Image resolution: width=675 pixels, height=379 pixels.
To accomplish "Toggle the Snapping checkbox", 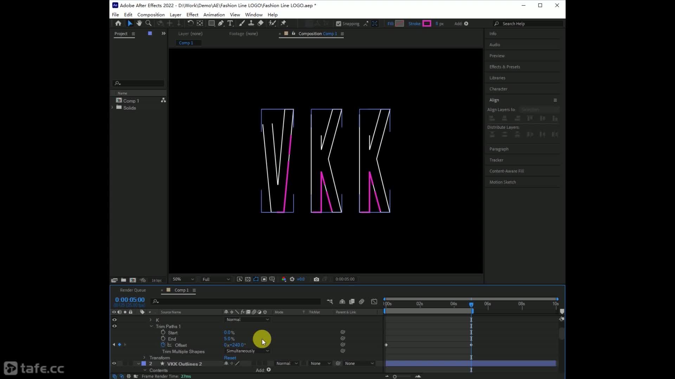I will [x=339, y=24].
